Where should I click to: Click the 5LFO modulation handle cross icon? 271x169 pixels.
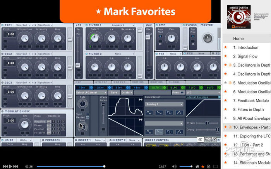pos(164,88)
